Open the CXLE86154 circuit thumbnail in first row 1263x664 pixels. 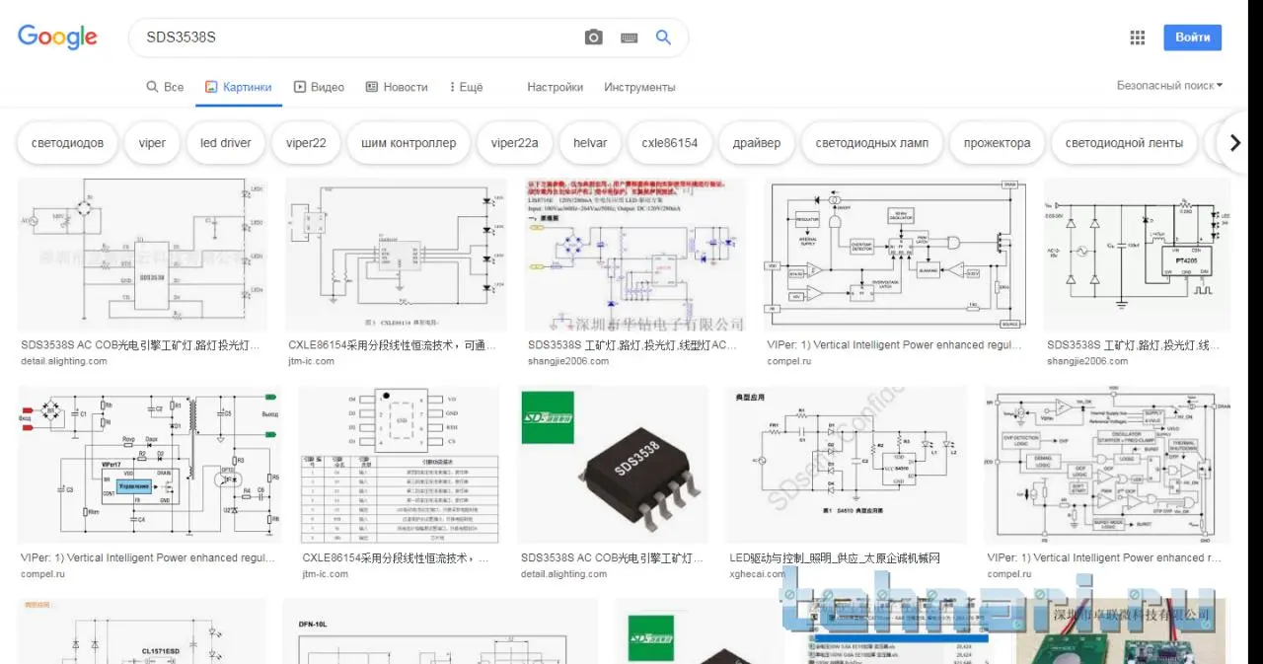click(396, 255)
